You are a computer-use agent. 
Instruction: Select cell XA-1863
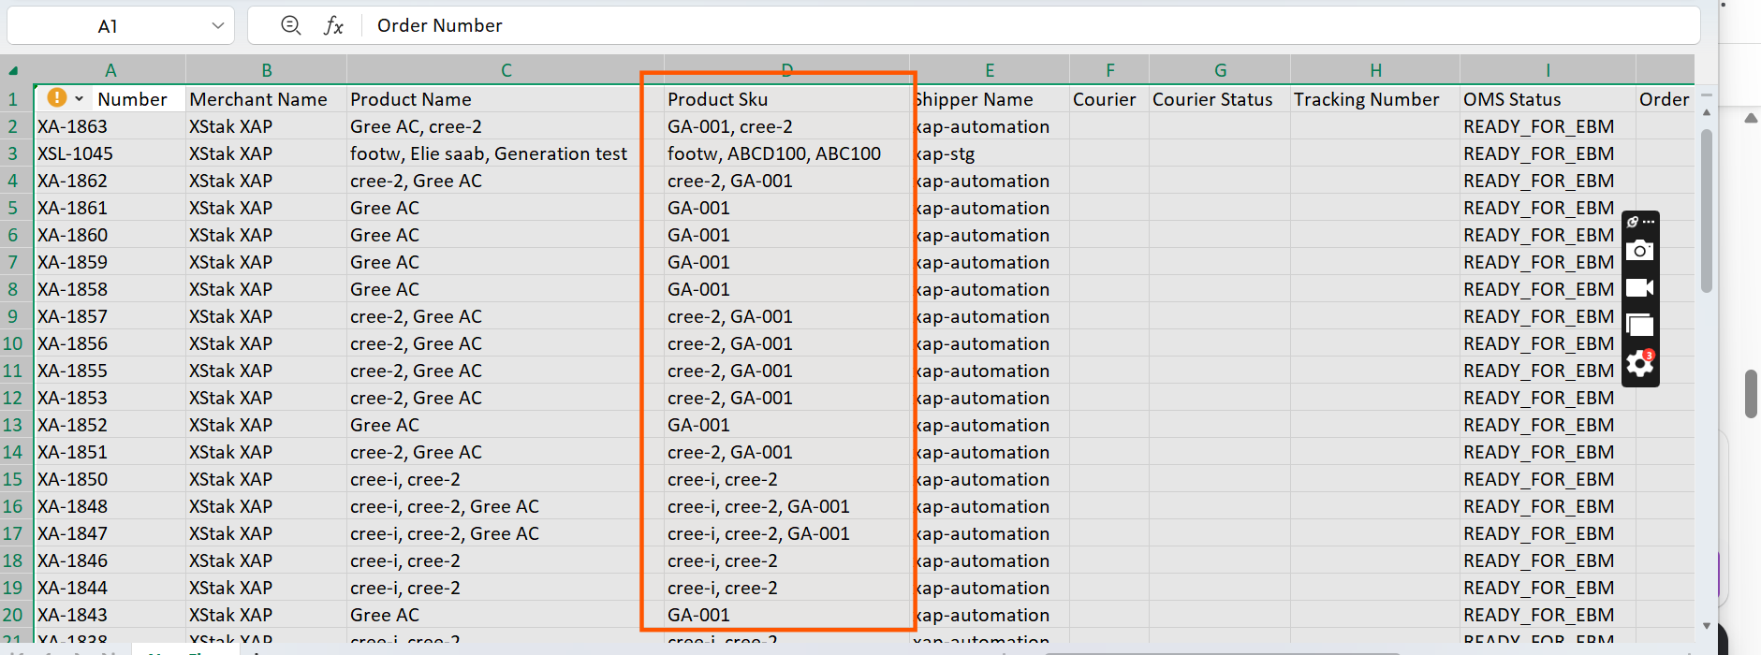coord(110,126)
